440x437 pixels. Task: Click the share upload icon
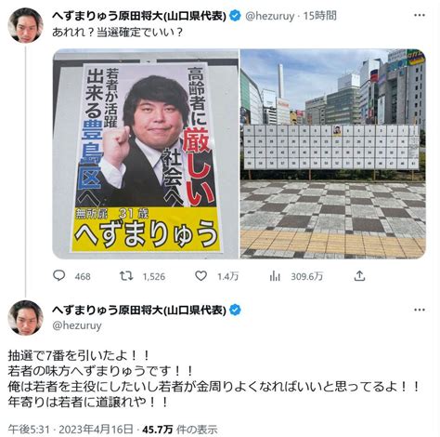359,275
